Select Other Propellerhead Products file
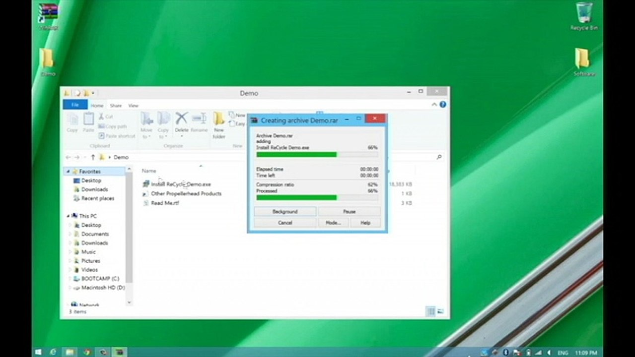635x357 pixels. pyautogui.click(x=182, y=193)
